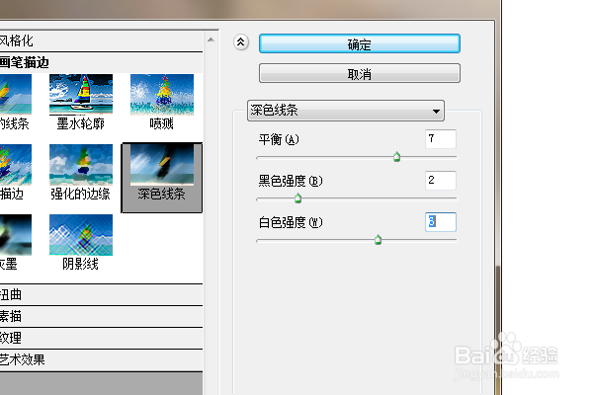Click the 平衡 (A) label
The width and height of the screenshot is (593, 395).
coord(279,139)
